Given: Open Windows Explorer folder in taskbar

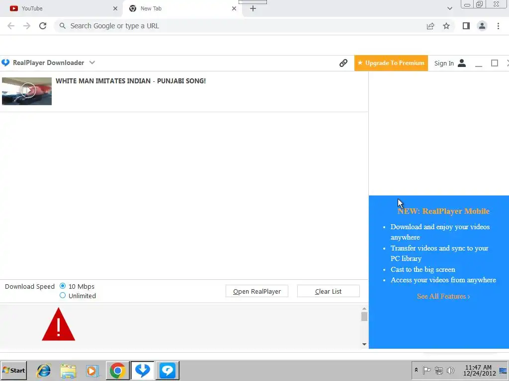Looking at the screenshot, I should (x=68, y=371).
